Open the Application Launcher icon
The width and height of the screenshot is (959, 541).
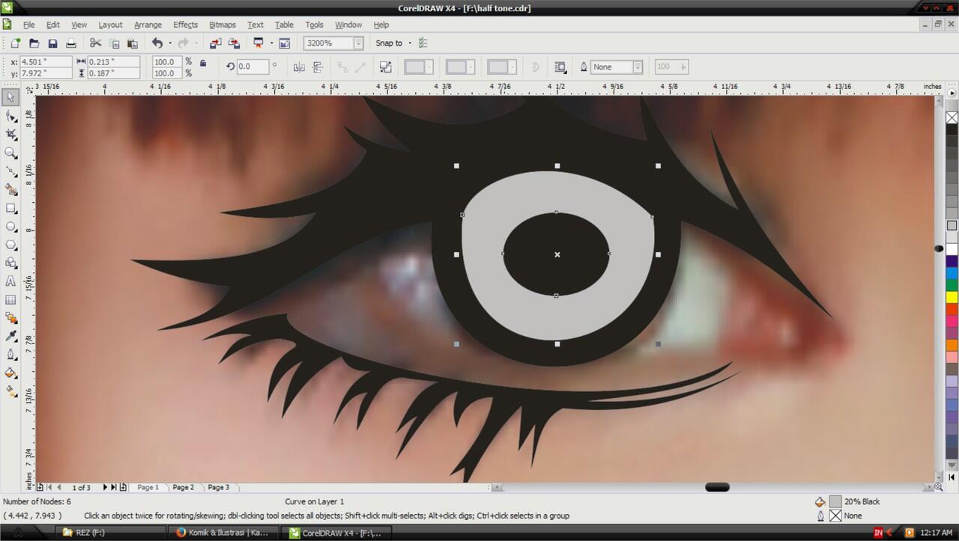258,43
